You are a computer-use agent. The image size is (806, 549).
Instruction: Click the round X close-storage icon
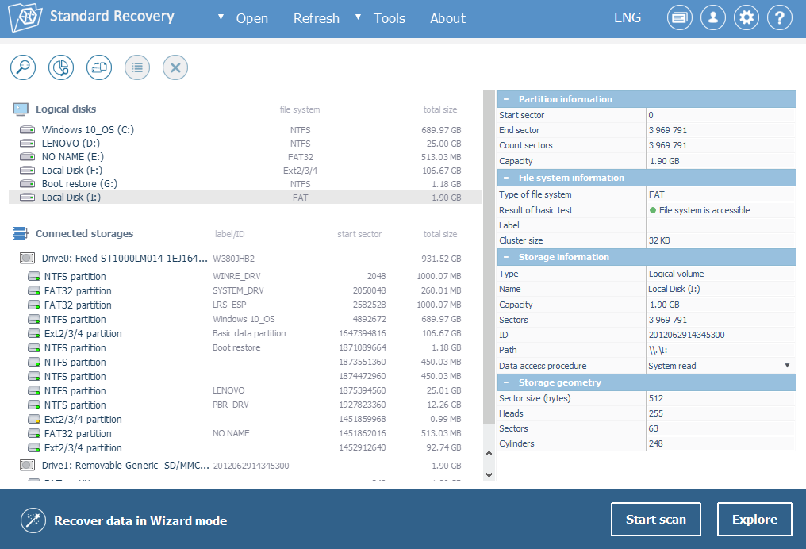175,67
